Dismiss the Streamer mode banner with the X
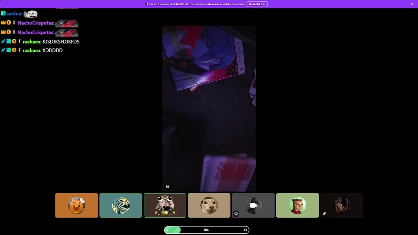 pos(412,4)
